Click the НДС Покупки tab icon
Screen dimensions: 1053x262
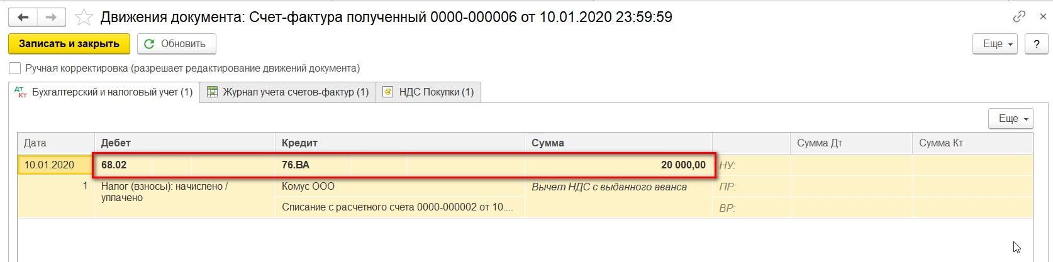pos(388,92)
